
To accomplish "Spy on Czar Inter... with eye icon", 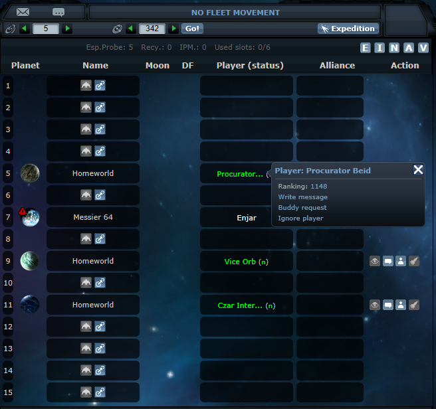I will click(x=375, y=305).
